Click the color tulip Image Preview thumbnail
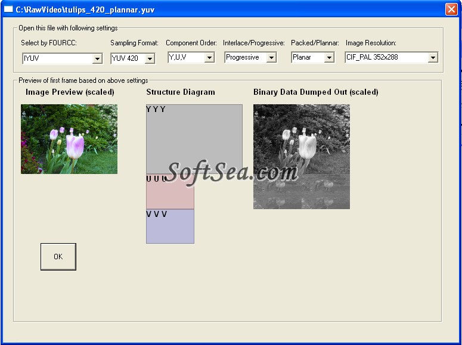The width and height of the screenshot is (462, 345). 69,139
